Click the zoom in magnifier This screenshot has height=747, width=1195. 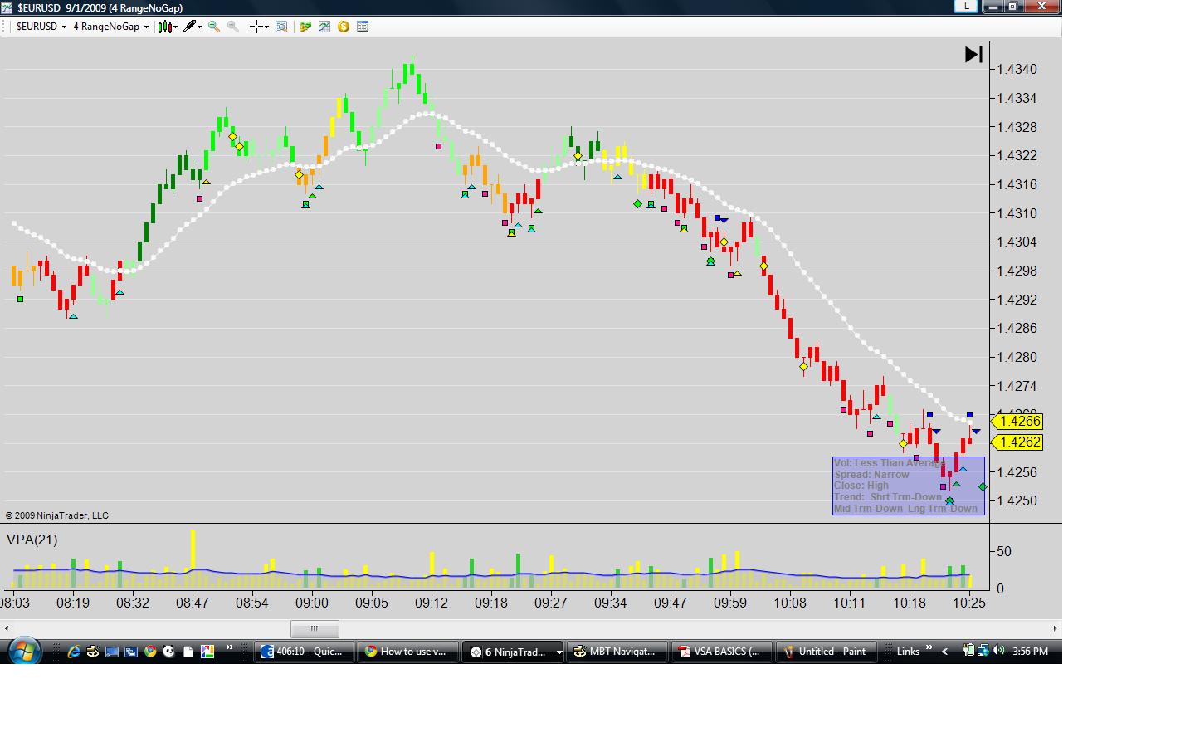(x=214, y=27)
